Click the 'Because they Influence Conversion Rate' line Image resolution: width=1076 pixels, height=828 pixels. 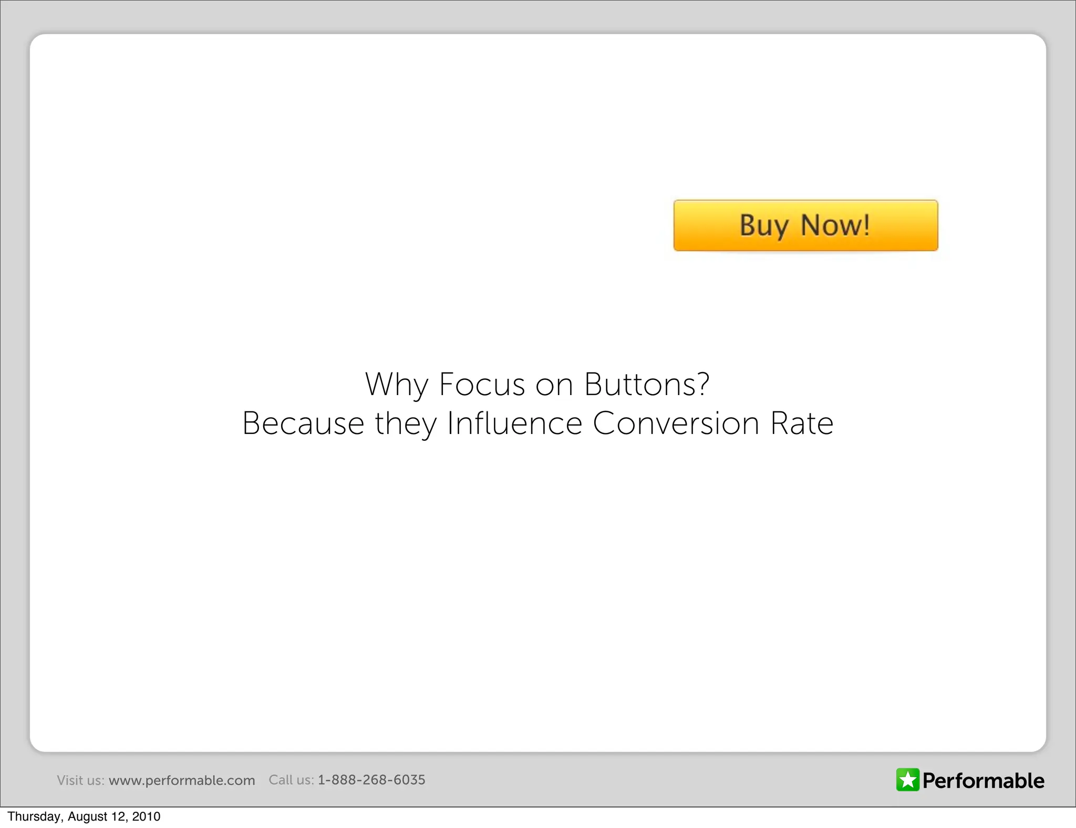tap(537, 423)
